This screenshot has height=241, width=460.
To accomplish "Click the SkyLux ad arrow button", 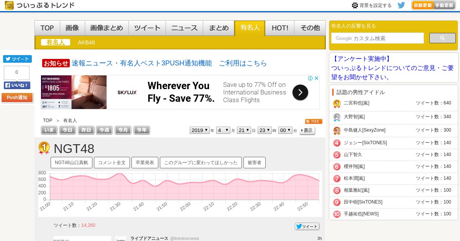I will point(300,92).
